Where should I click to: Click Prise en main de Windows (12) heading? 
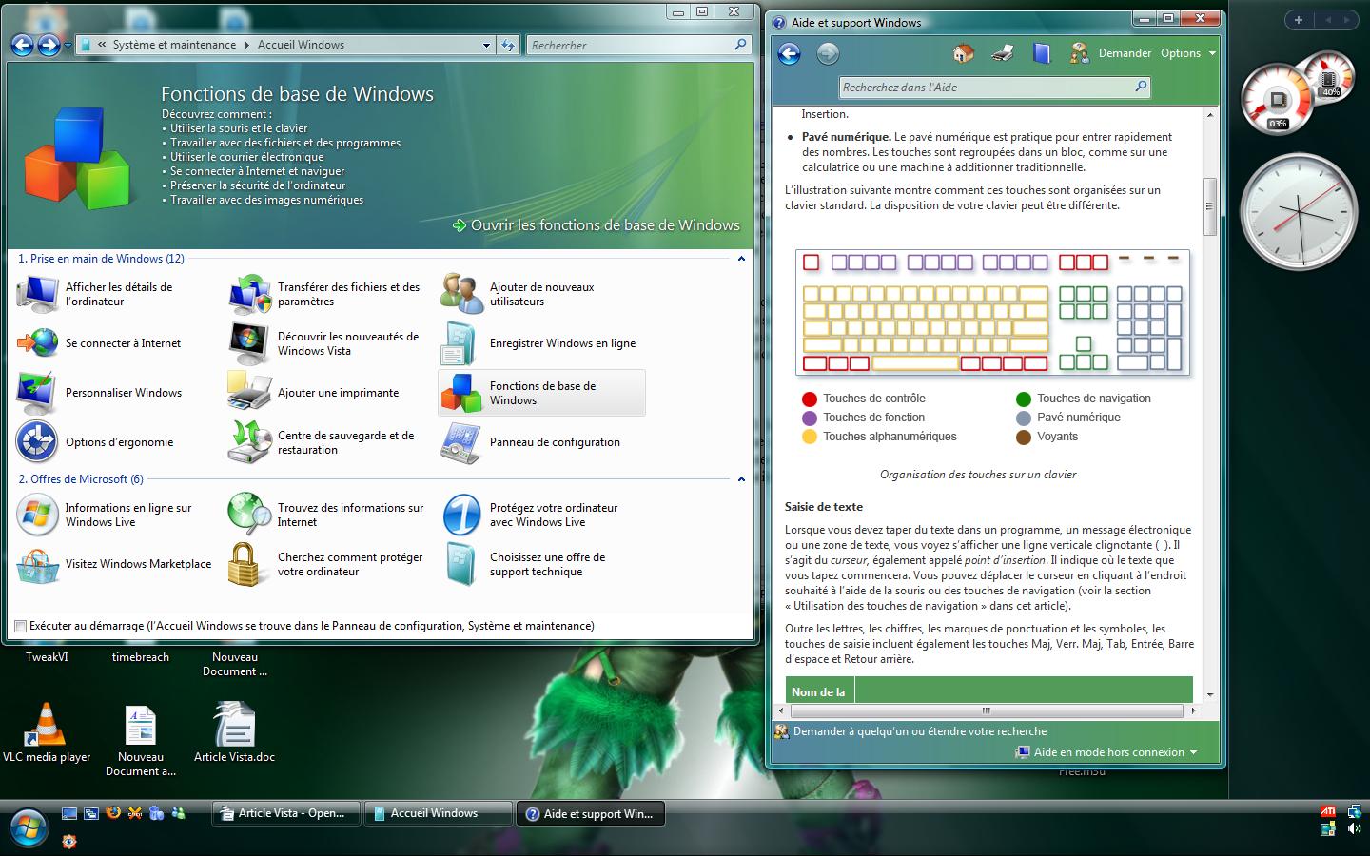click(101, 259)
